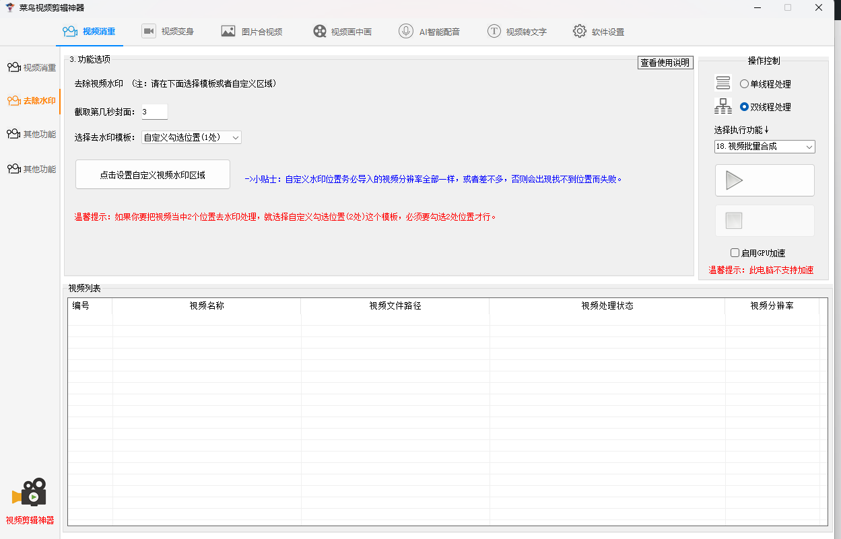The width and height of the screenshot is (841, 539).
Task: Expand the 选择执行功能 dropdown list
Action: (x=764, y=147)
